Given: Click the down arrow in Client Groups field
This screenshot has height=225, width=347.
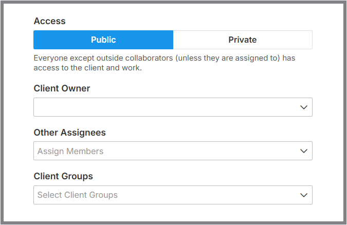Looking at the screenshot, I should tap(304, 195).
